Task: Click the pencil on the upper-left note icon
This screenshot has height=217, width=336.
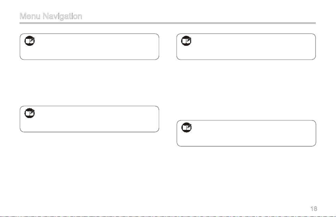Action: click(x=32, y=40)
